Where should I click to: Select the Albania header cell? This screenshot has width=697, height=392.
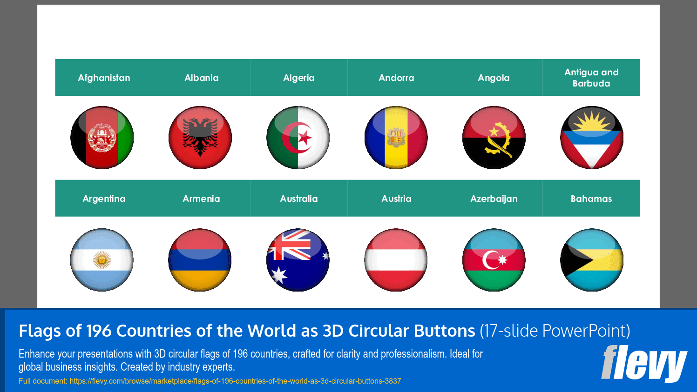click(202, 78)
